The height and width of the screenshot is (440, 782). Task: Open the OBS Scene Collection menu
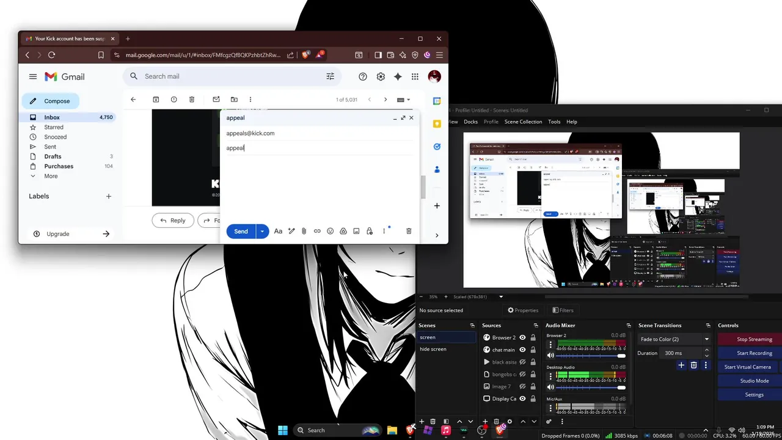[x=523, y=122]
